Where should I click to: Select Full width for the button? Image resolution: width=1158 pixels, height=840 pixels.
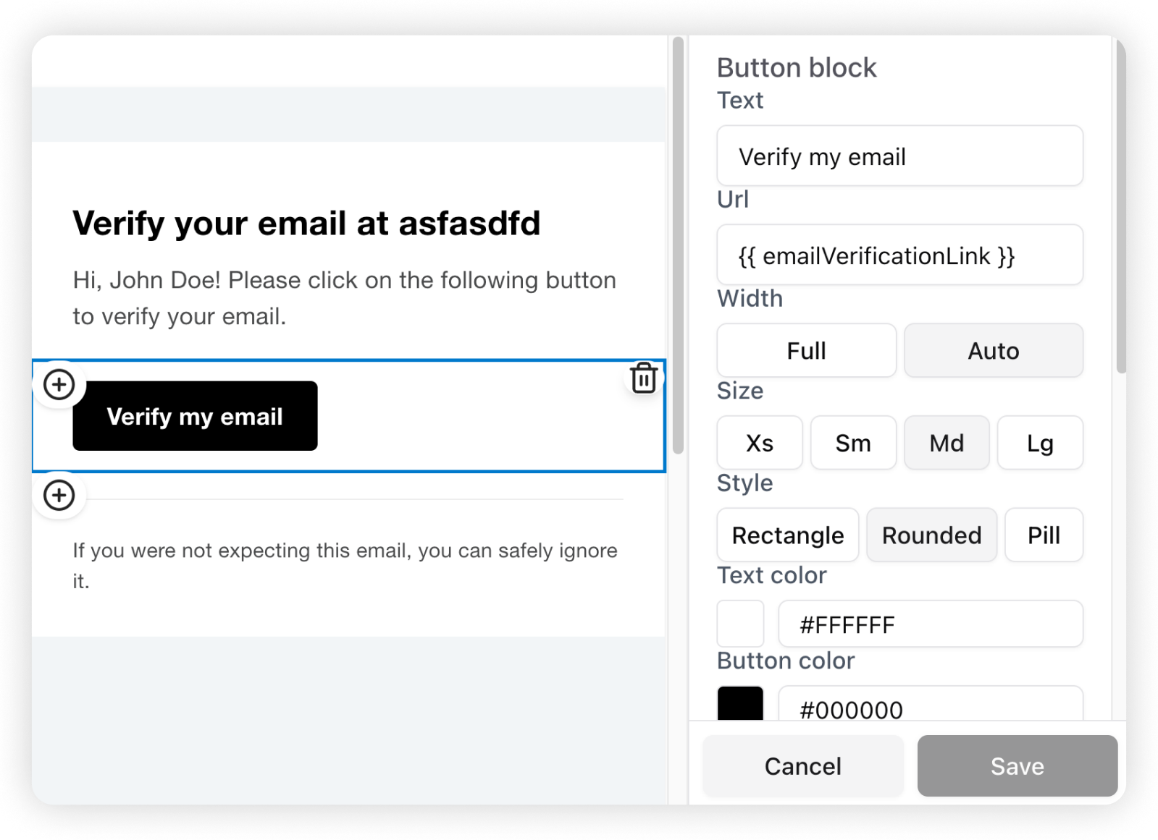[805, 350]
